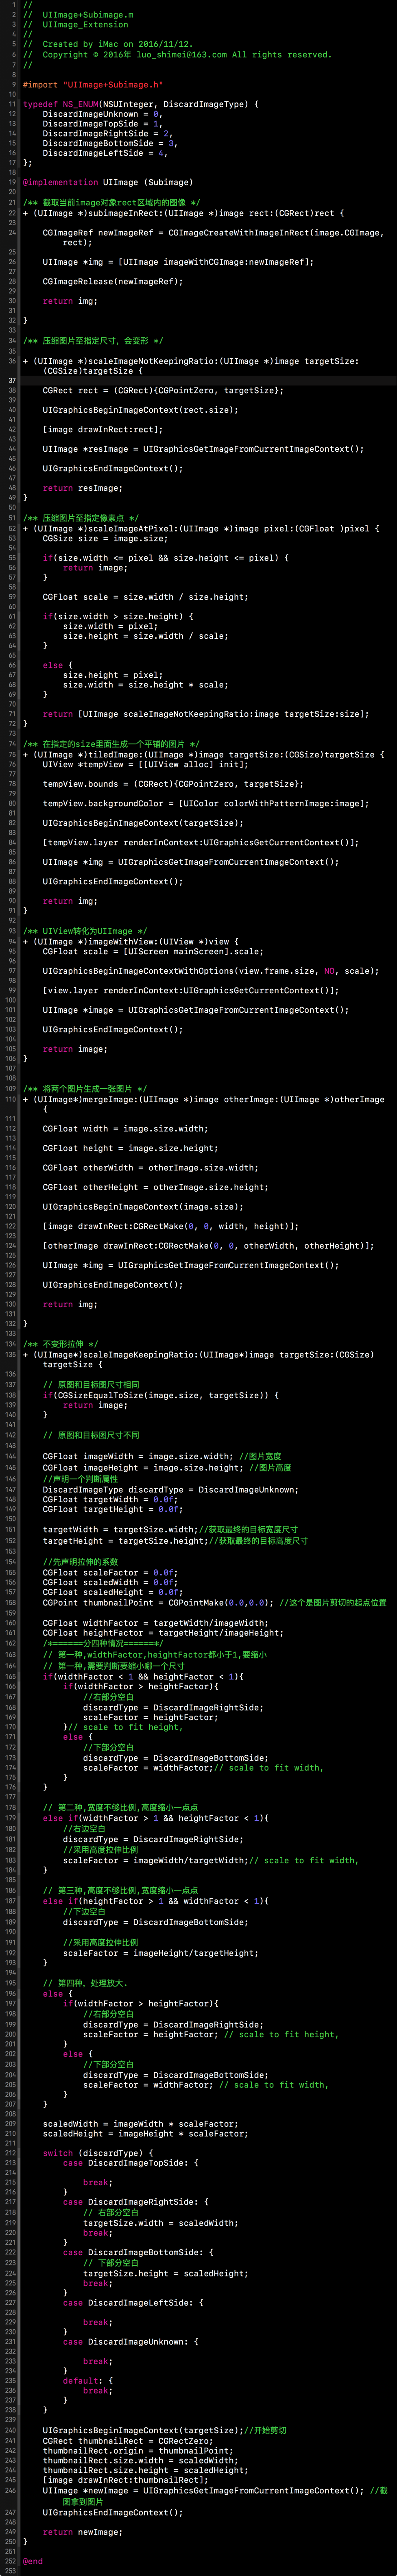The width and height of the screenshot is (397, 2576).
Task: Click 'targetSize.width = scaledWidth;' line
Action: pyautogui.click(x=161, y=2223)
